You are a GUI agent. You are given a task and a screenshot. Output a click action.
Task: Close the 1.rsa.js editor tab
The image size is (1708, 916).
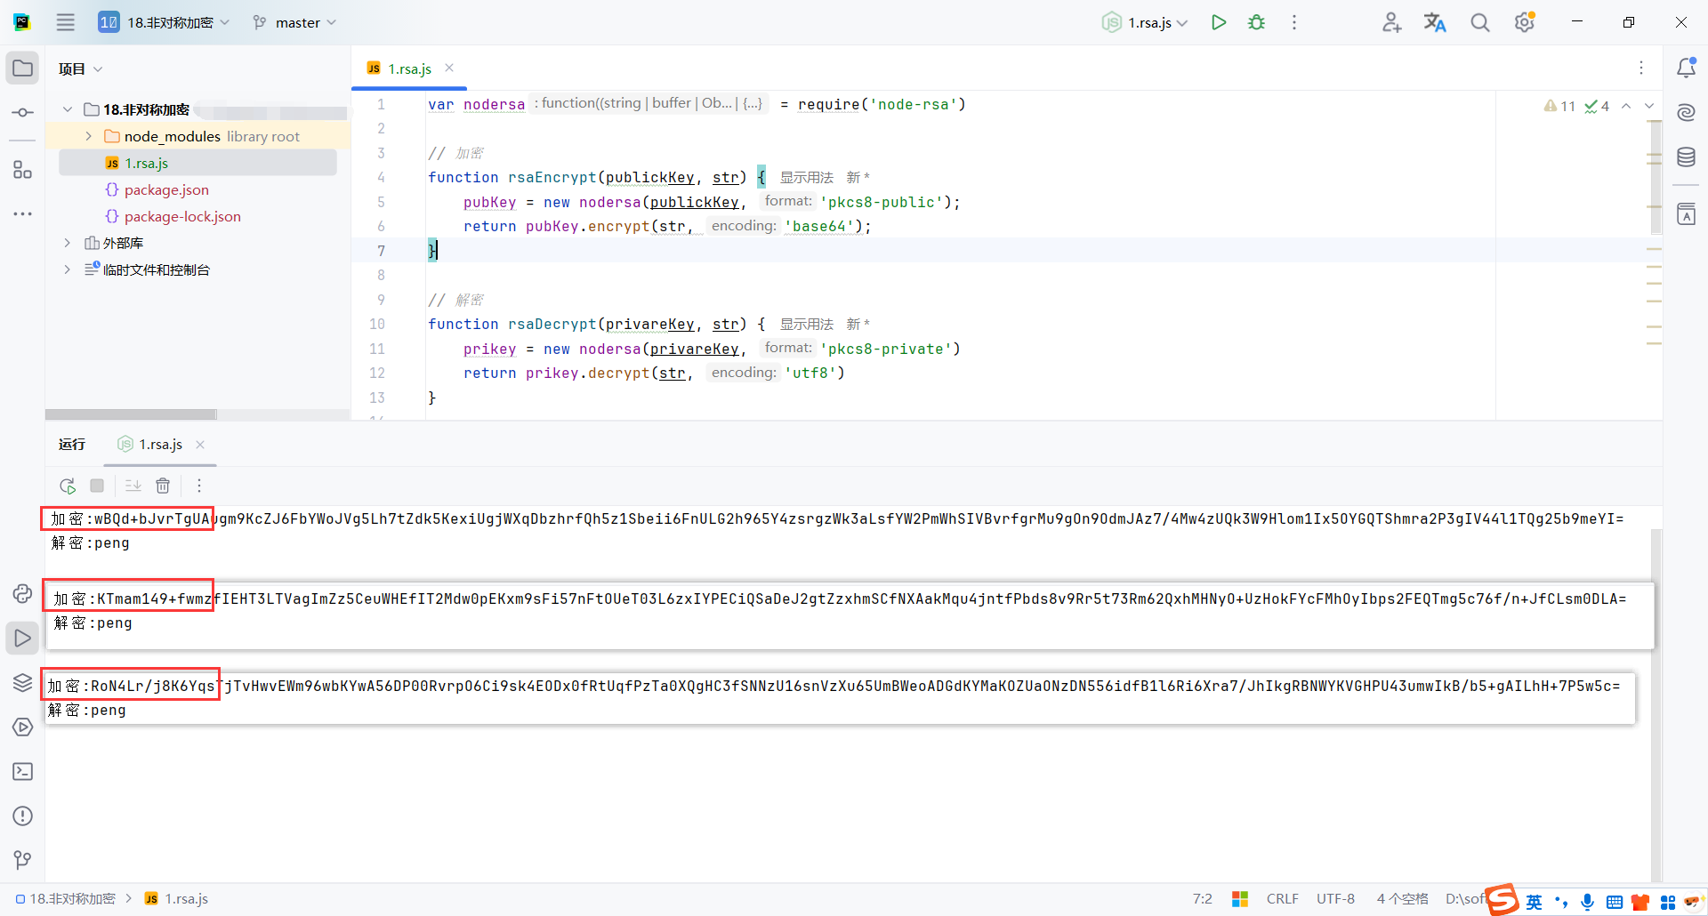click(449, 68)
